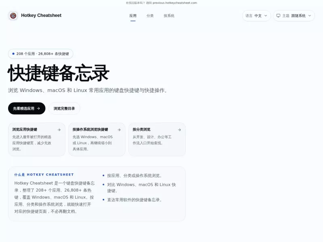Click the arrow icon in 先看精选应用 button
The height and width of the screenshot is (242, 323).
point(38,108)
